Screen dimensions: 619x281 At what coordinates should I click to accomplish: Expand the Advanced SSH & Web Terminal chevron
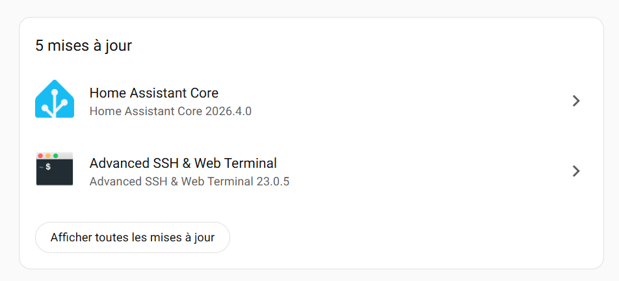click(x=575, y=171)
